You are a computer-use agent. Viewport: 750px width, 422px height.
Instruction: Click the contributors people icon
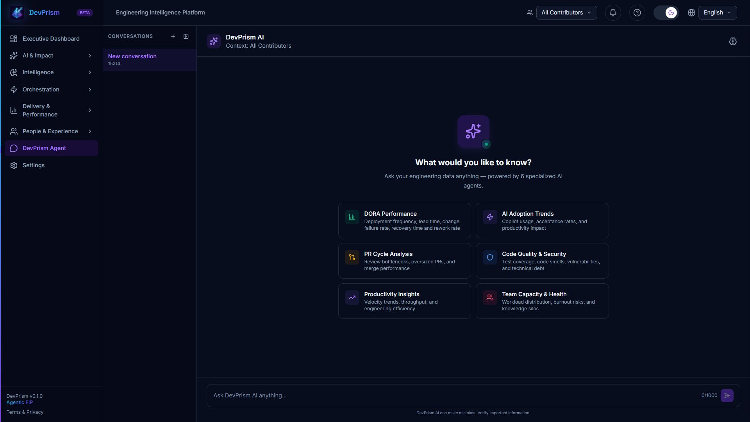point(530,13)
